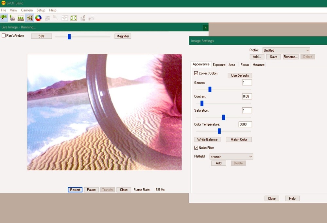The image size is (327, 223).
Task: Click the Color Temperature value field
Action: (x=245, y=124)
